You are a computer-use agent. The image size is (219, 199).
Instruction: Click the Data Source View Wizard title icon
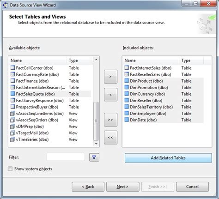[5, 5]
